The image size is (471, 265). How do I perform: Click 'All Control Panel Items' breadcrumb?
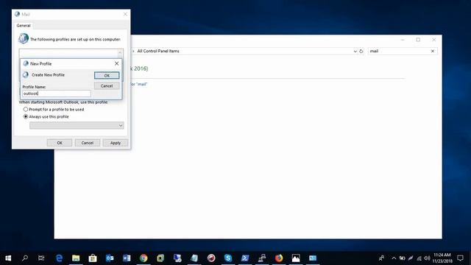point(158,51)
